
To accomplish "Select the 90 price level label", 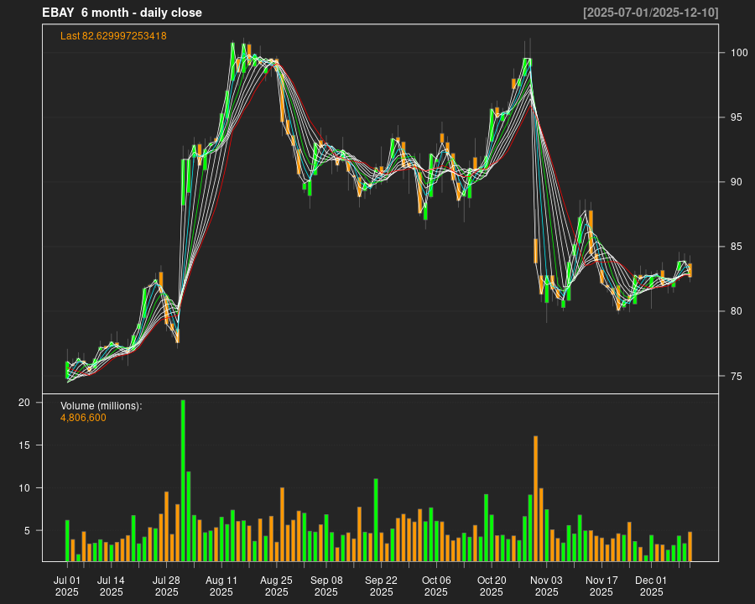I will tap(736, 182).
